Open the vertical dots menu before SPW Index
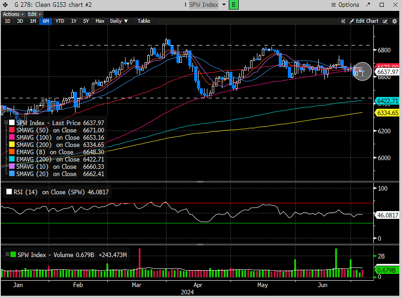Viewport: 402px width, 298px height. coord(186,5)
